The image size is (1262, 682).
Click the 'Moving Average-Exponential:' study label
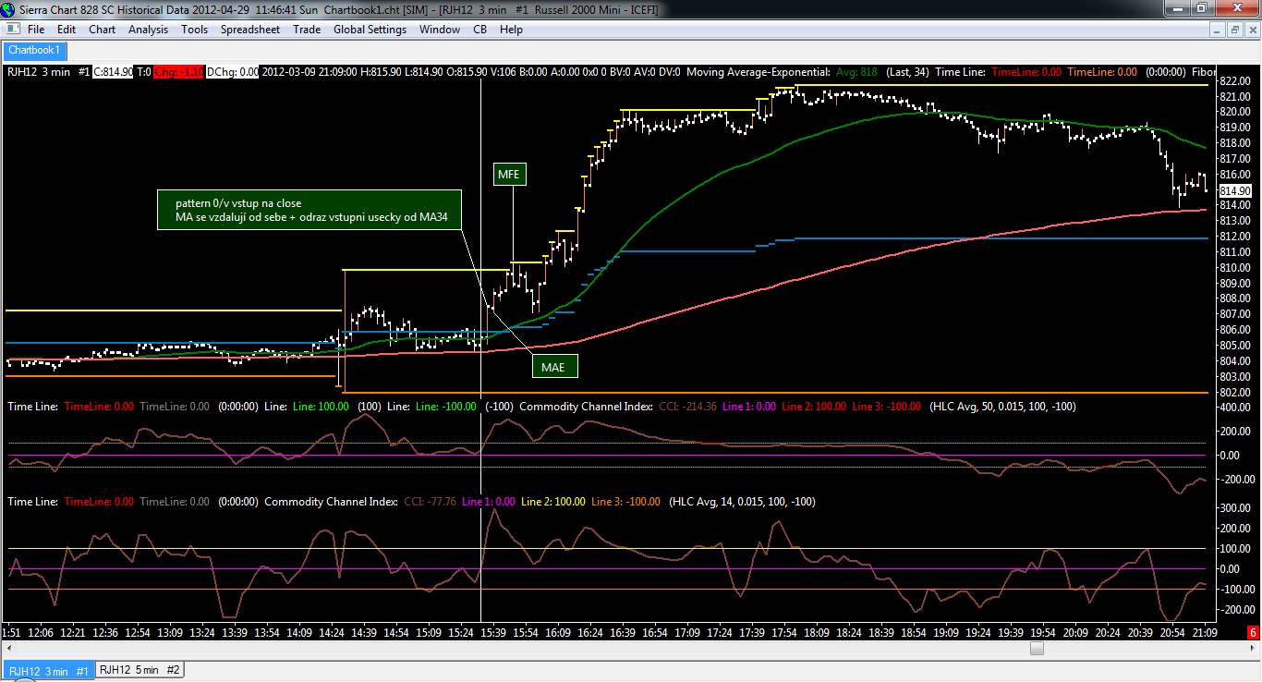click(758, 71)
